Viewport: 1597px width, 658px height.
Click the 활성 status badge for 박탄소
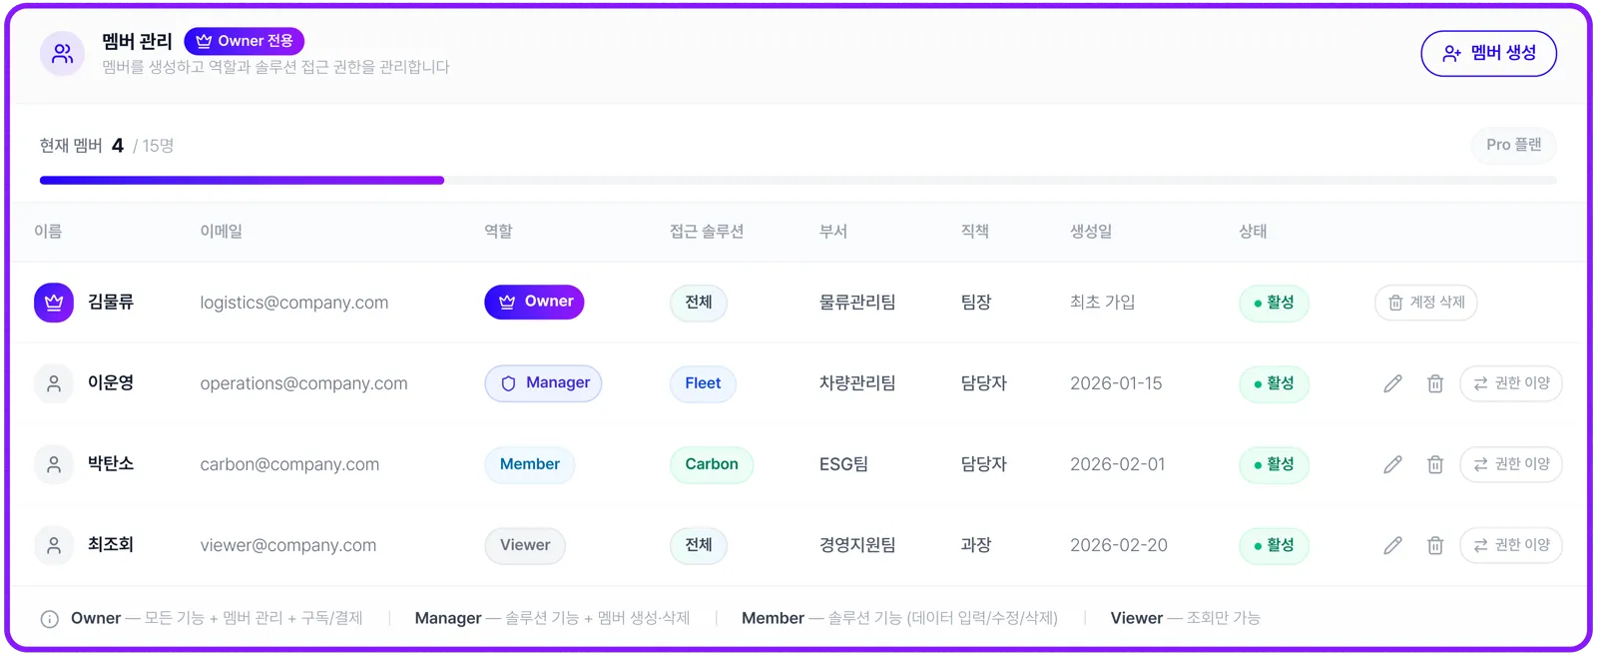click(x=1274, y=464)
